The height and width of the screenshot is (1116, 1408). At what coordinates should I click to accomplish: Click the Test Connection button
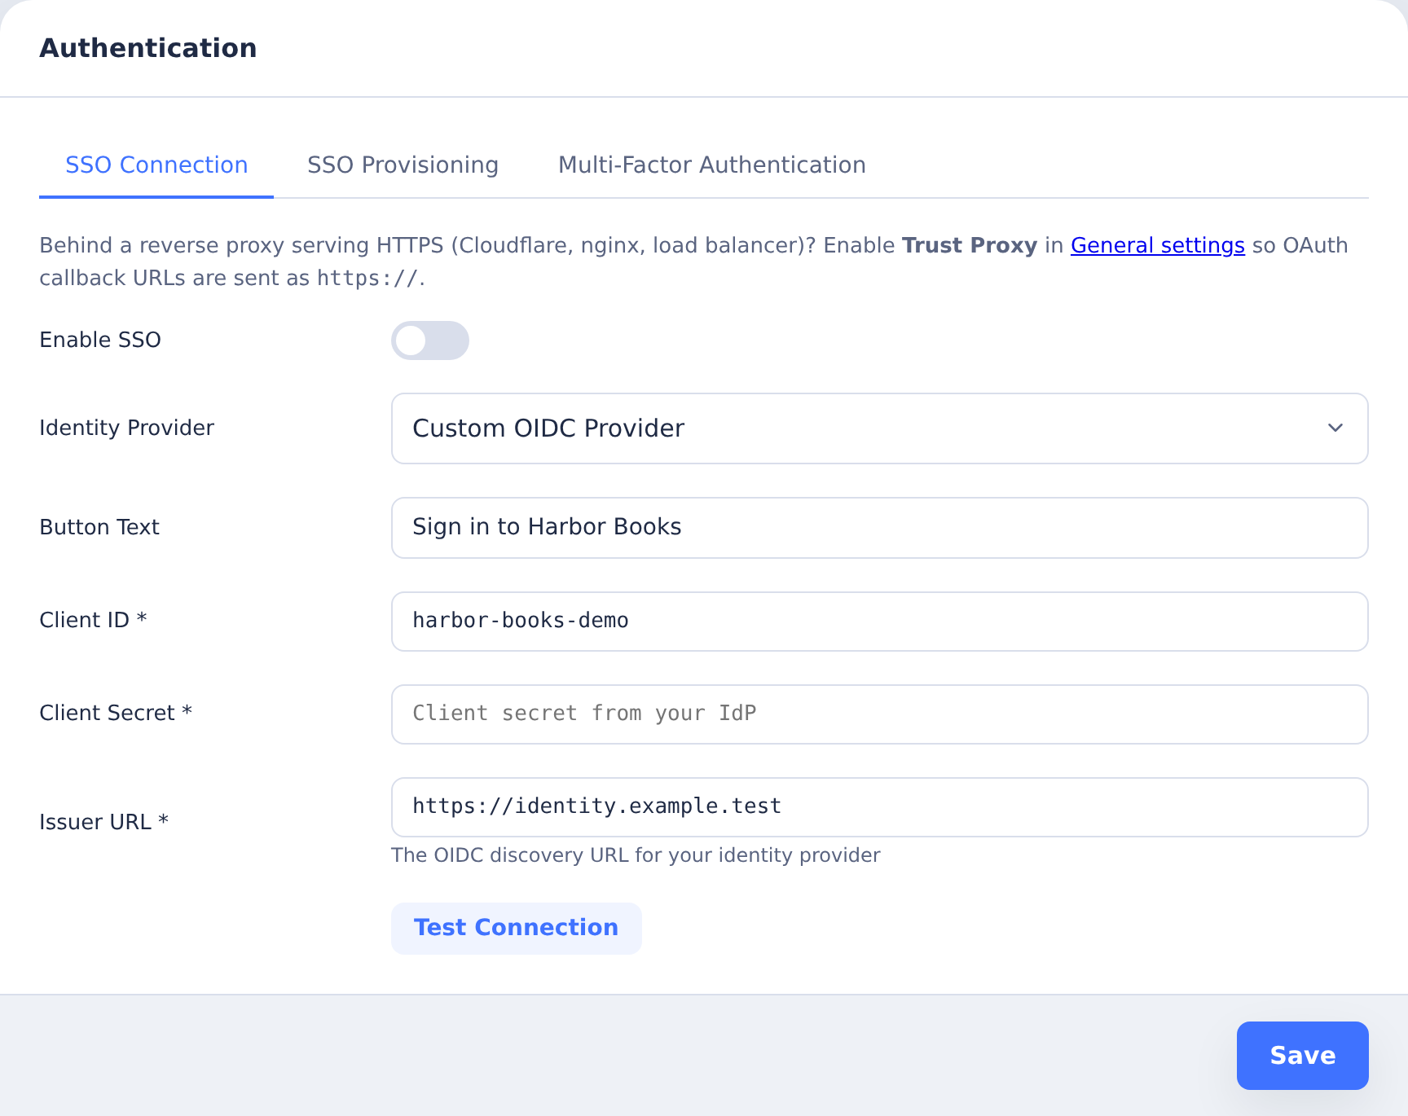point(517,928)
